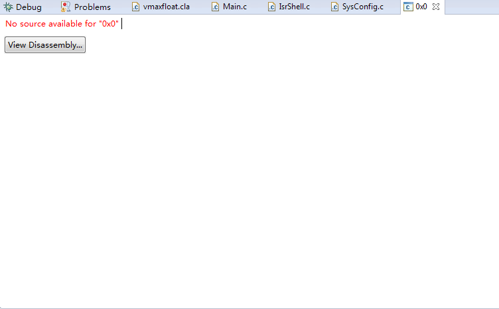Click the vmaxfloat.cla file icon
499x309 pixels.
point(135,7)
